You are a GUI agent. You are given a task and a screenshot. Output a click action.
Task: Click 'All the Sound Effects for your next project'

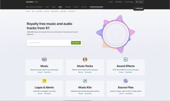pyautogui.click(x=126, y=70)
